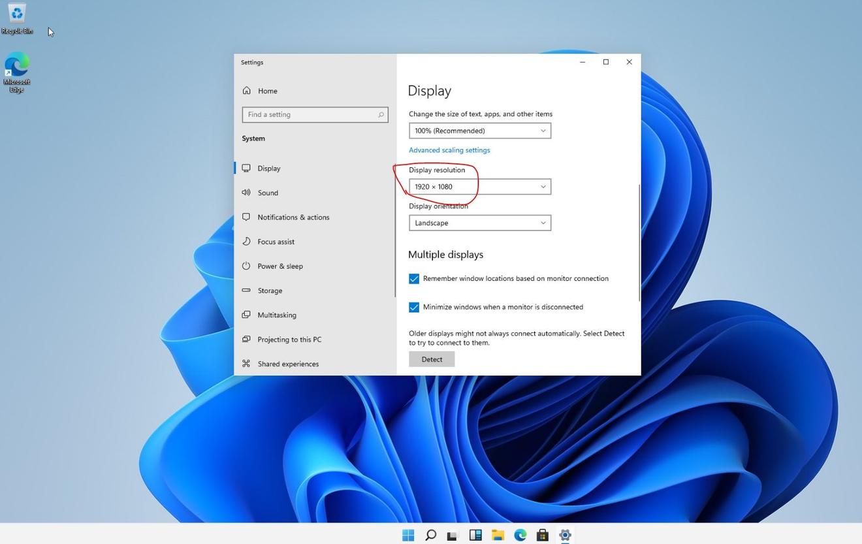Viewport: 862px width, 544px height.
Task: Expand the text size scaling dropdown
Action: tap(479, 131)
